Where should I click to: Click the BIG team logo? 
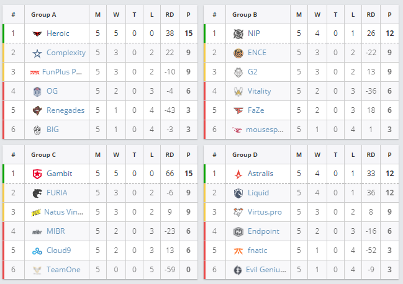click(x=37, y=130)
